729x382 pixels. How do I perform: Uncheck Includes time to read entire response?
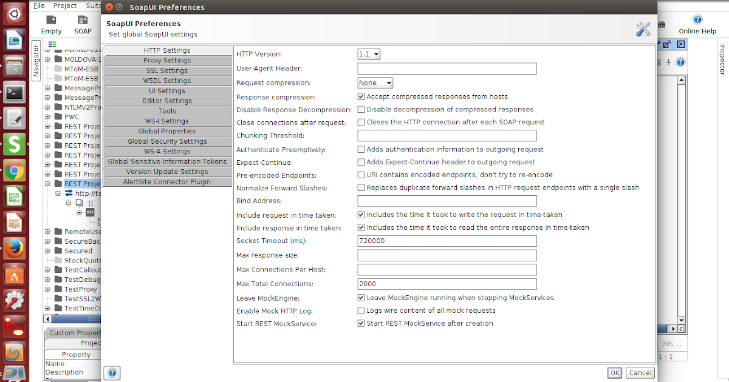pyautogui.click(x=361, y=228)
